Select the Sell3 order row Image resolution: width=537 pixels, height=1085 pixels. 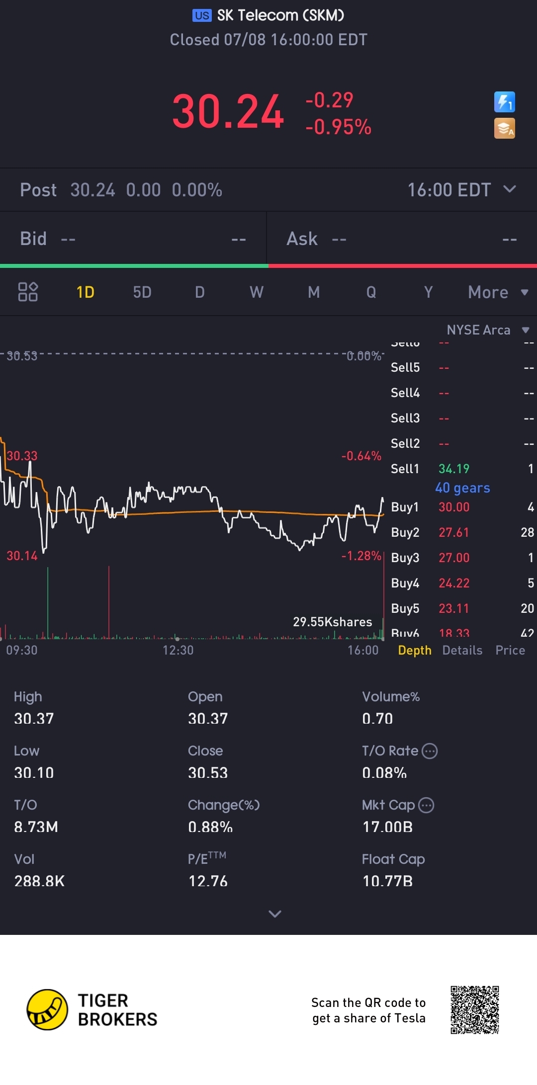point(462,418)
